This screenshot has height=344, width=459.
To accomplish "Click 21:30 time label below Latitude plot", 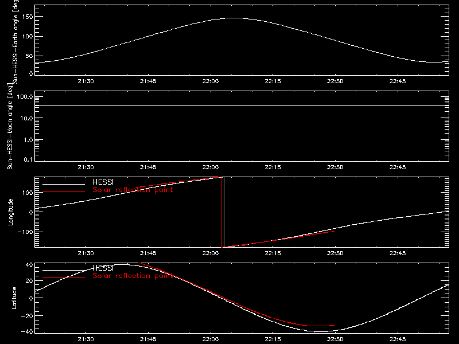I will (85, 339).
